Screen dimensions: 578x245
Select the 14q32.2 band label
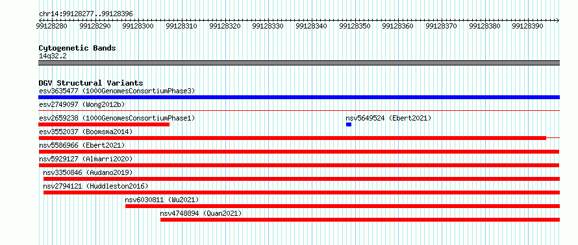[x=53, y=56]
